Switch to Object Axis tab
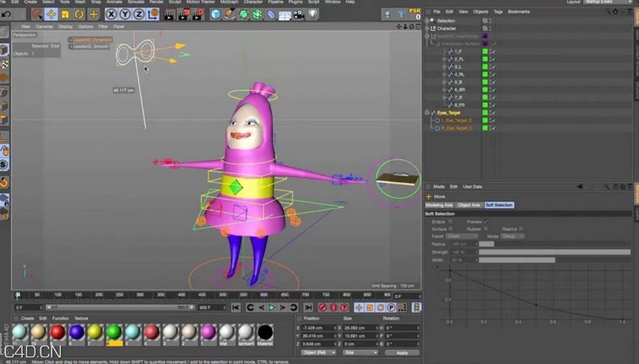 tap(468, 205)
